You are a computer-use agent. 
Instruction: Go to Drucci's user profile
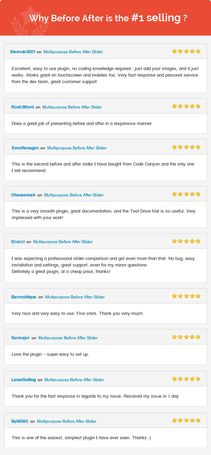coord(18,242)
